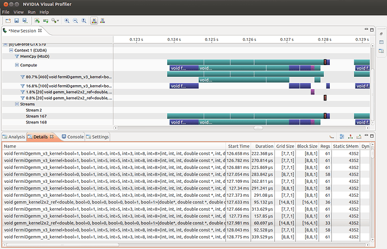Click the Details red-green node graph icon

(350, 136)
